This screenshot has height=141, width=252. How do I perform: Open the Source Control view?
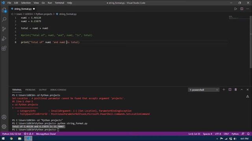pyautogui.click(x=4, y=29)
